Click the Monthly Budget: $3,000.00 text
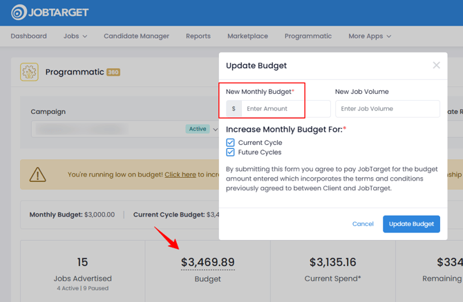Viewport: 463px width, 302px height. tap(72, 215)
